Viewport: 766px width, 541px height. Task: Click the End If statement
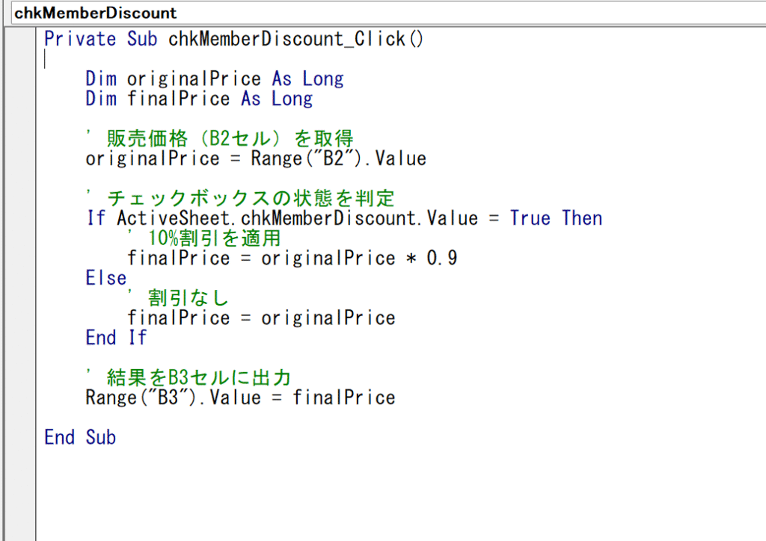click(x=116, y=338)
